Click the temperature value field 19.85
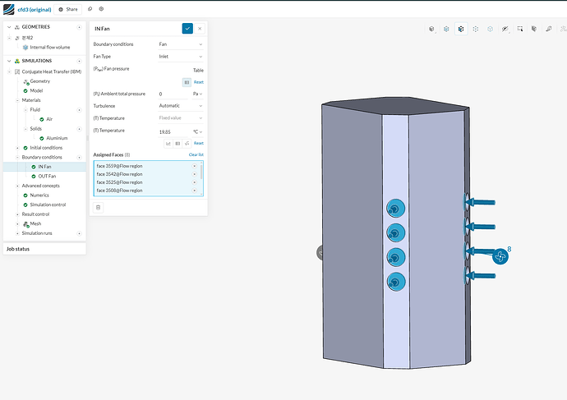This screenshot has height=400, width=567. pos(174,132)
